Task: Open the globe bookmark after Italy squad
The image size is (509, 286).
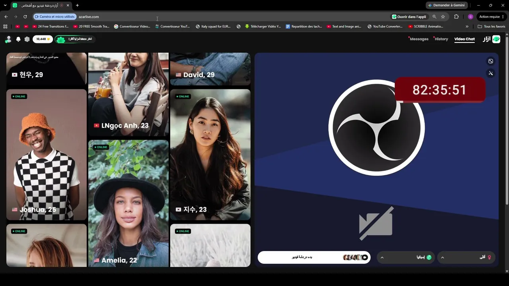Action: point(239,27)
